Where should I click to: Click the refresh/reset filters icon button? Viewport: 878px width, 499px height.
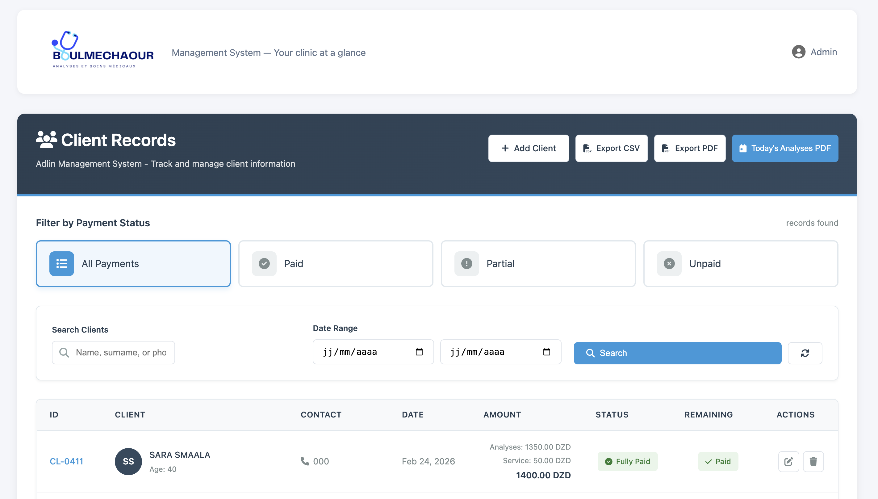tap(805, 353)
